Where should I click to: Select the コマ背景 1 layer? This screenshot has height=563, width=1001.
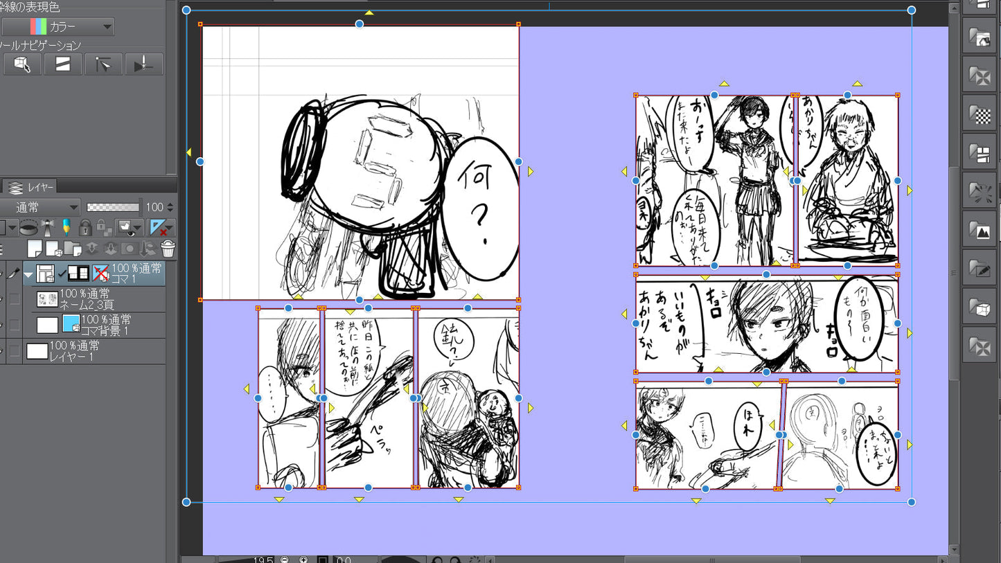[x=104, y=325]
